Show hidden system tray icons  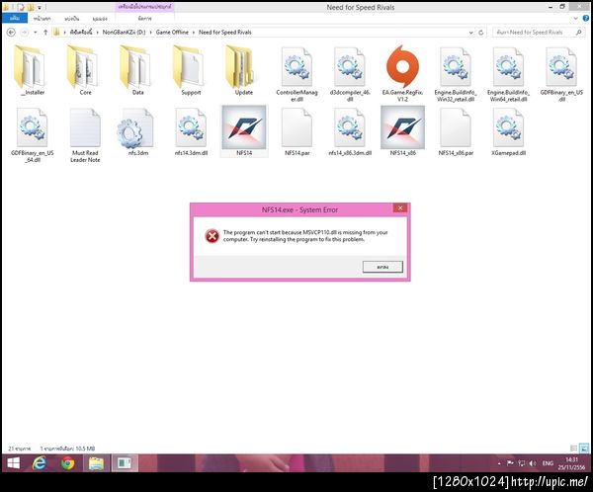point(499,463)
